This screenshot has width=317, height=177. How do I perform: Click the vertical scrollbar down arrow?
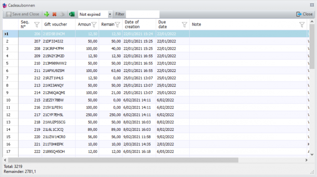pos(312,154)
